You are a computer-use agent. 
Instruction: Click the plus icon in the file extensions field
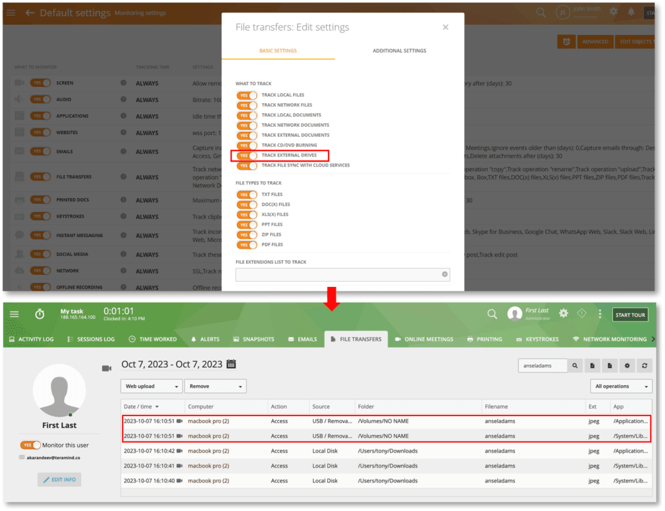tap(444, 275)
